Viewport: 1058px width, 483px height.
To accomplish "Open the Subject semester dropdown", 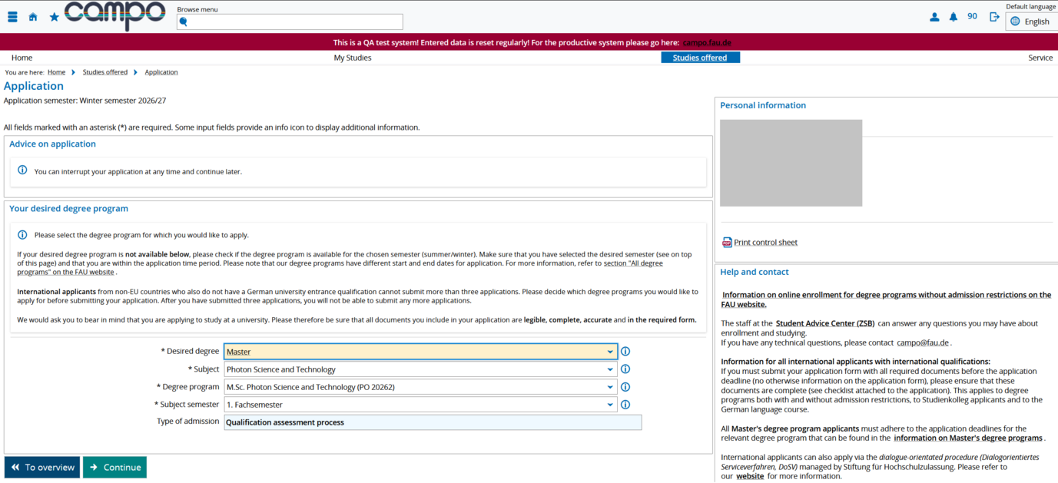I will [x=420, y=405].
